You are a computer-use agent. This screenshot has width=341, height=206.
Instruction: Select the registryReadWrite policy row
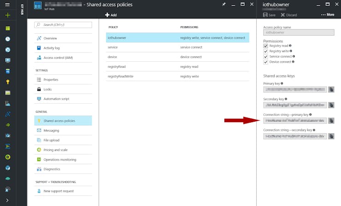click(x=177, y=77)
